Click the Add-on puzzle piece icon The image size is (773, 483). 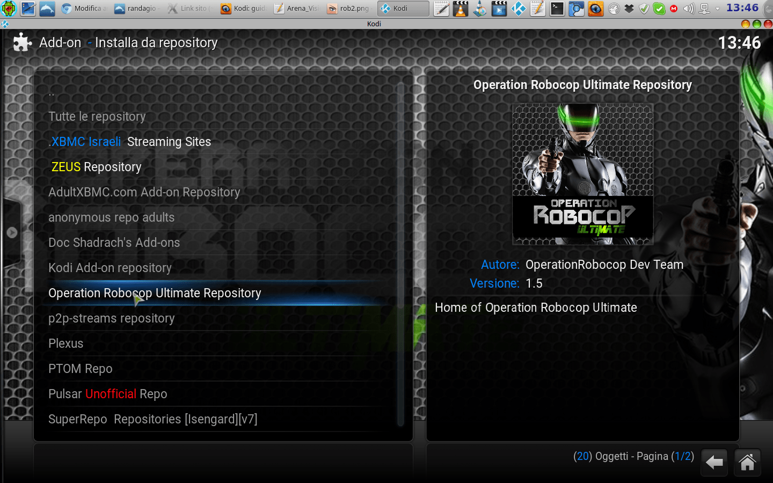pyautogui.click(x=23, y=42)
